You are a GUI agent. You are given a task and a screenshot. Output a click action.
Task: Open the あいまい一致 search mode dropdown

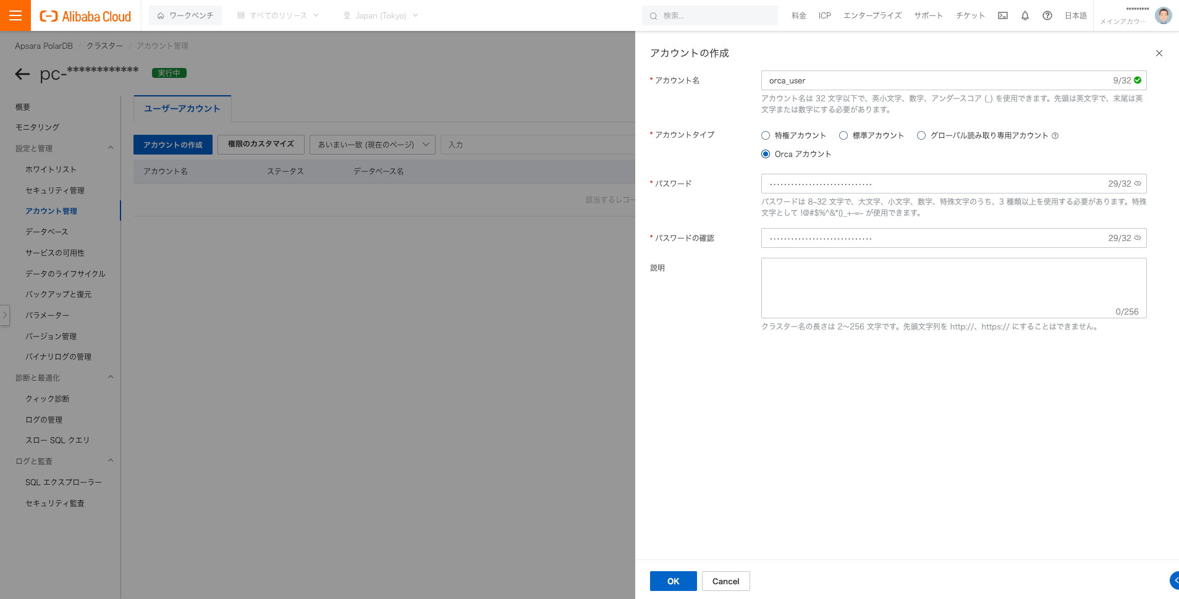[x=371, y=144]
